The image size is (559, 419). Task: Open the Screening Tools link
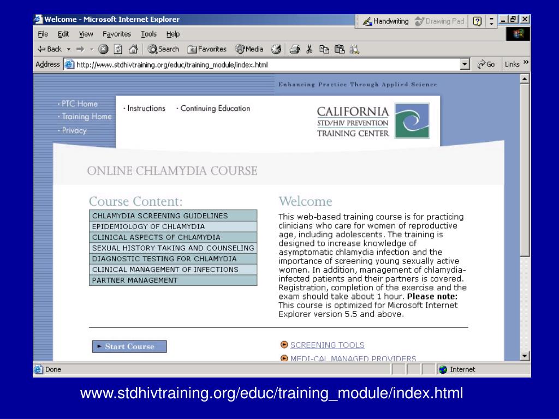(x=328, y=345)
